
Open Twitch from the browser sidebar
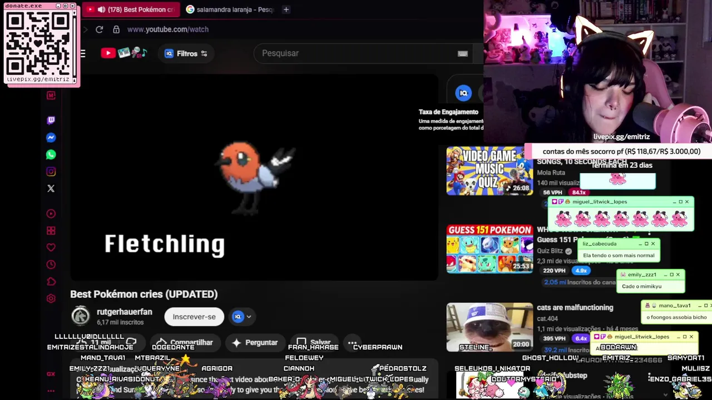coord(51,121)
